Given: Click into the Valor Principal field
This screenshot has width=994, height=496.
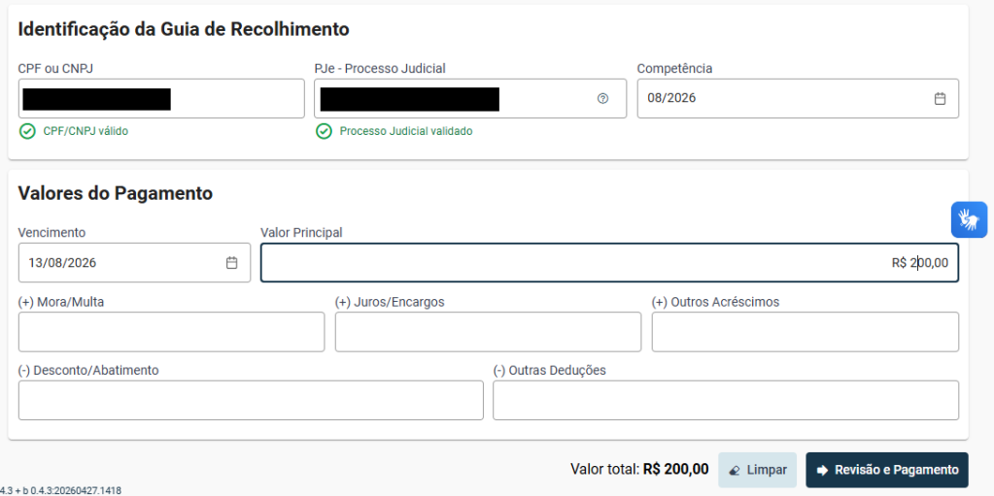Looking at the screenshot, I should click(x=610, y=263).
